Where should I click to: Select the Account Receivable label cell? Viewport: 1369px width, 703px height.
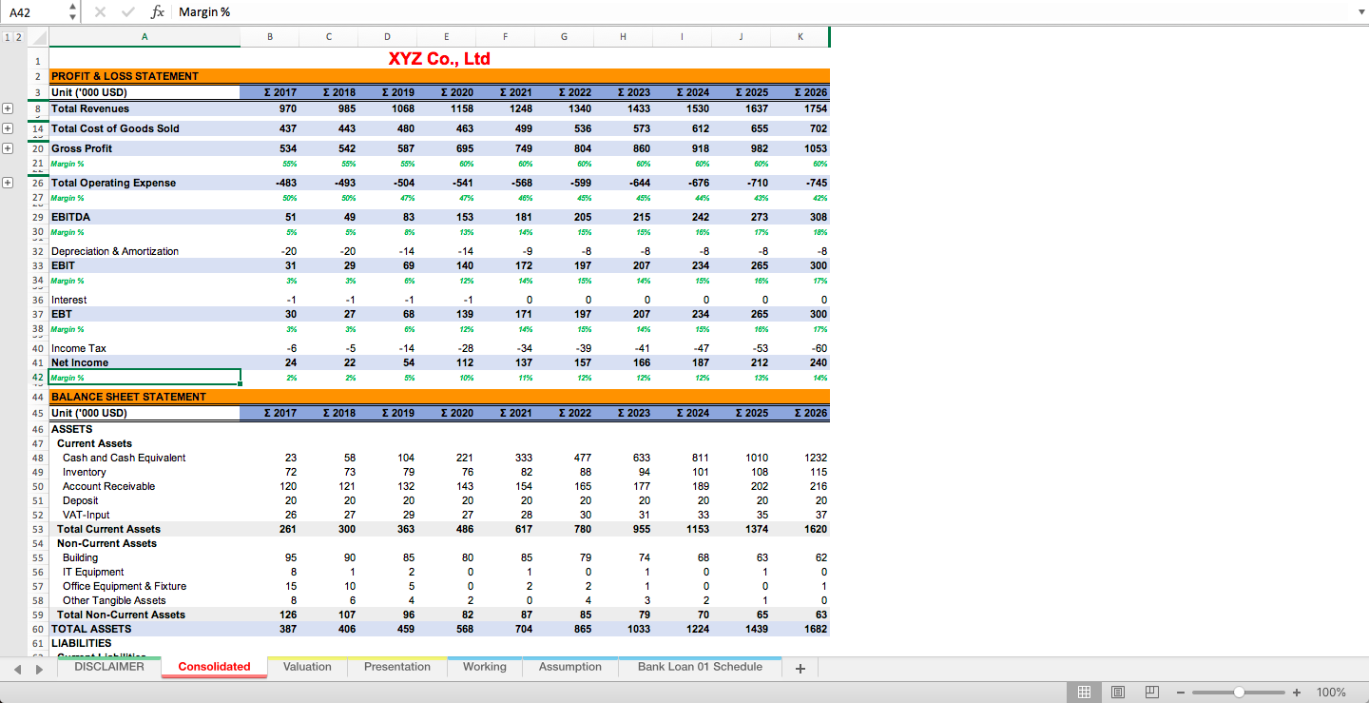coord(145,486)
